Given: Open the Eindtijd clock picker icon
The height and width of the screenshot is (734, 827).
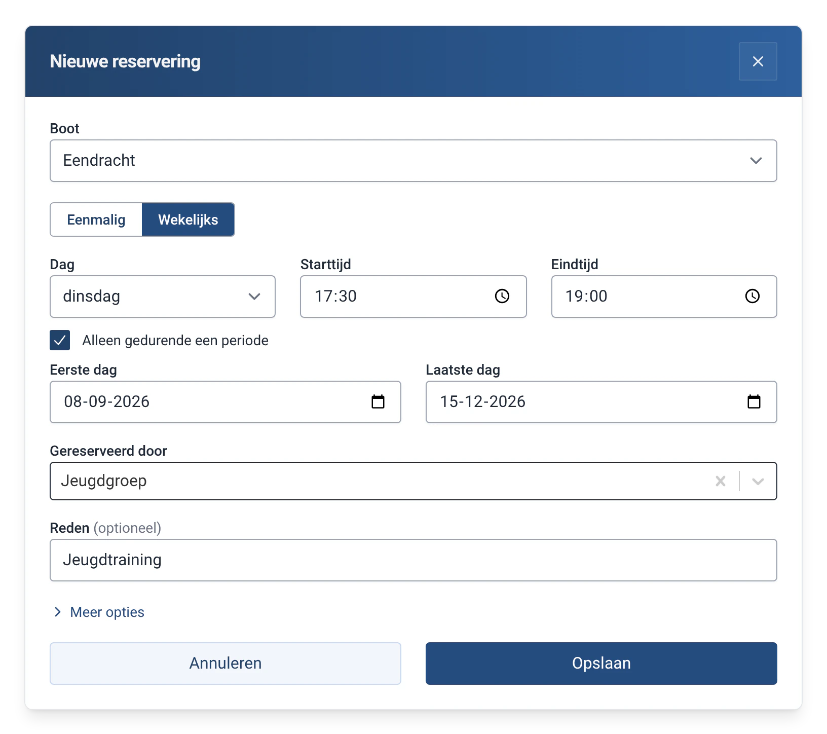Looking at the screenshot, I should (753, 297).
